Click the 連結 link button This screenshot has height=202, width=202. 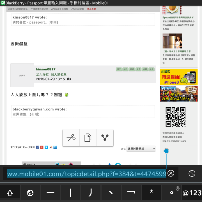(x=132, y=69)
